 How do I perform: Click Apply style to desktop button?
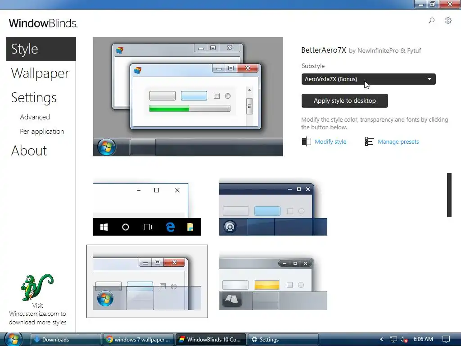pyautogui.click(x=344, y=100)
